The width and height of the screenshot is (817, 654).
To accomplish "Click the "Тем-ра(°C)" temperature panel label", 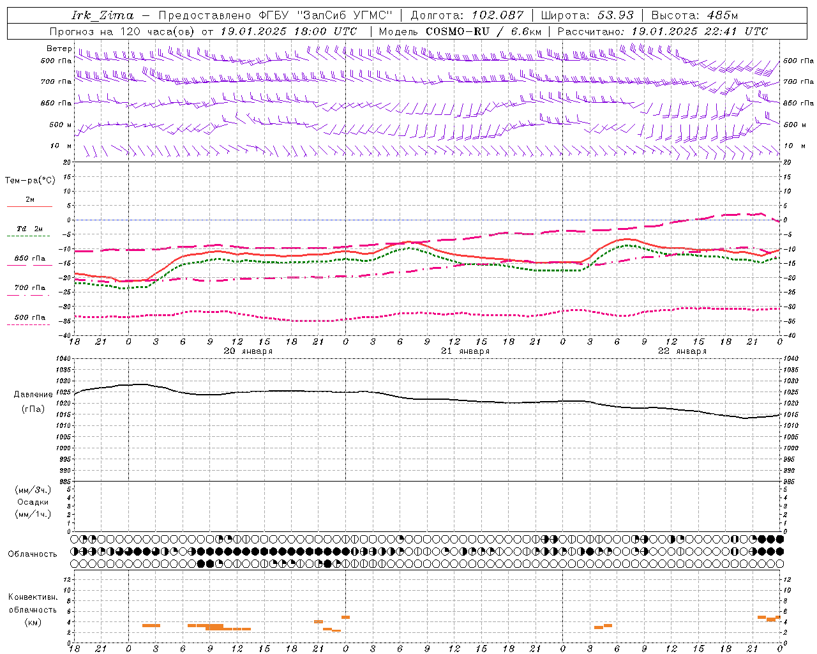I will point(30,180).
